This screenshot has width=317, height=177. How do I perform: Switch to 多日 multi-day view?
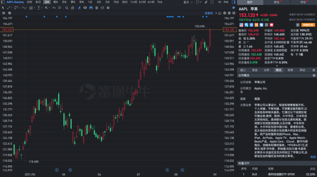click(38, 2)
